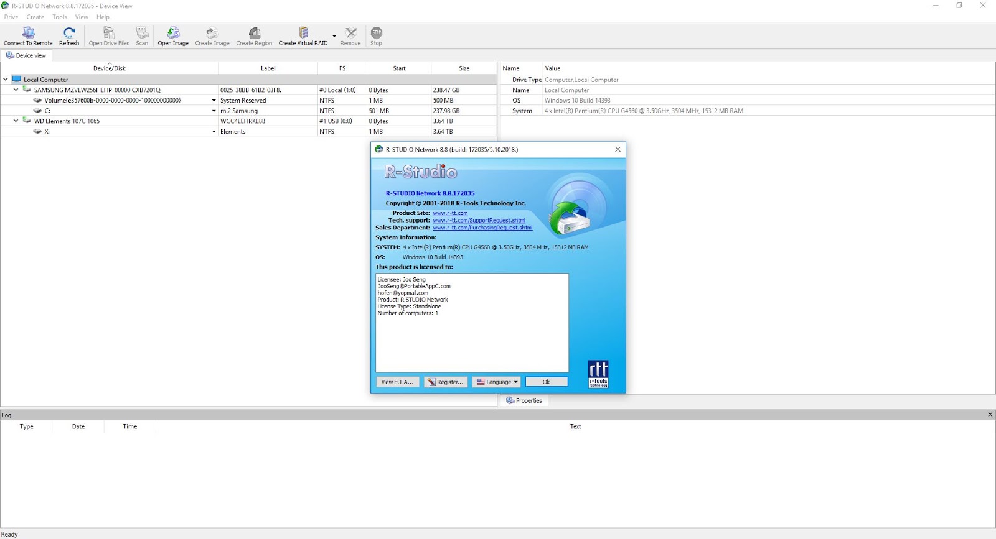Click the r-tools technology logo
The image size is (996, 539).
pyautogui.click(x=598, y=374)
